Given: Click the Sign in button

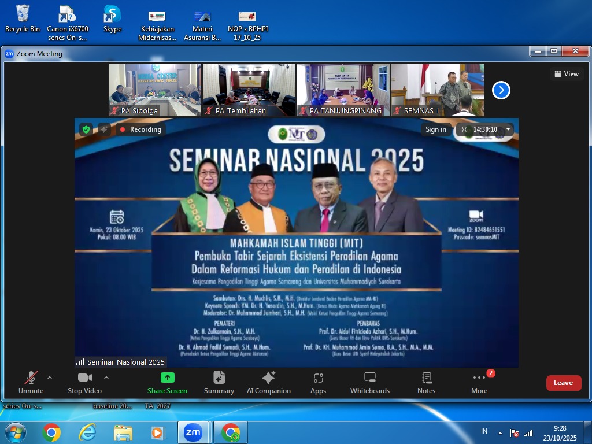Looking at the screenshot, I should click(436, 129).
